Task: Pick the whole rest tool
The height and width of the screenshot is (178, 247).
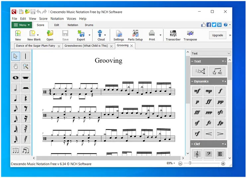Action: point(26,78)
